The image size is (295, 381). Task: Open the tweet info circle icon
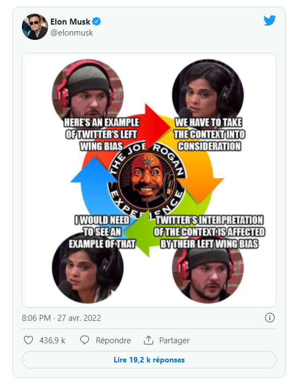click(x=270, y=318)
